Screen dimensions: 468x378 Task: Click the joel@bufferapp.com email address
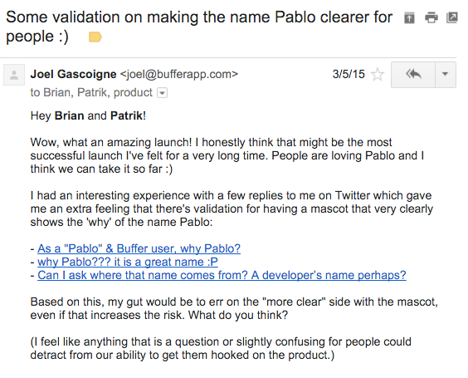coord(178,74)
